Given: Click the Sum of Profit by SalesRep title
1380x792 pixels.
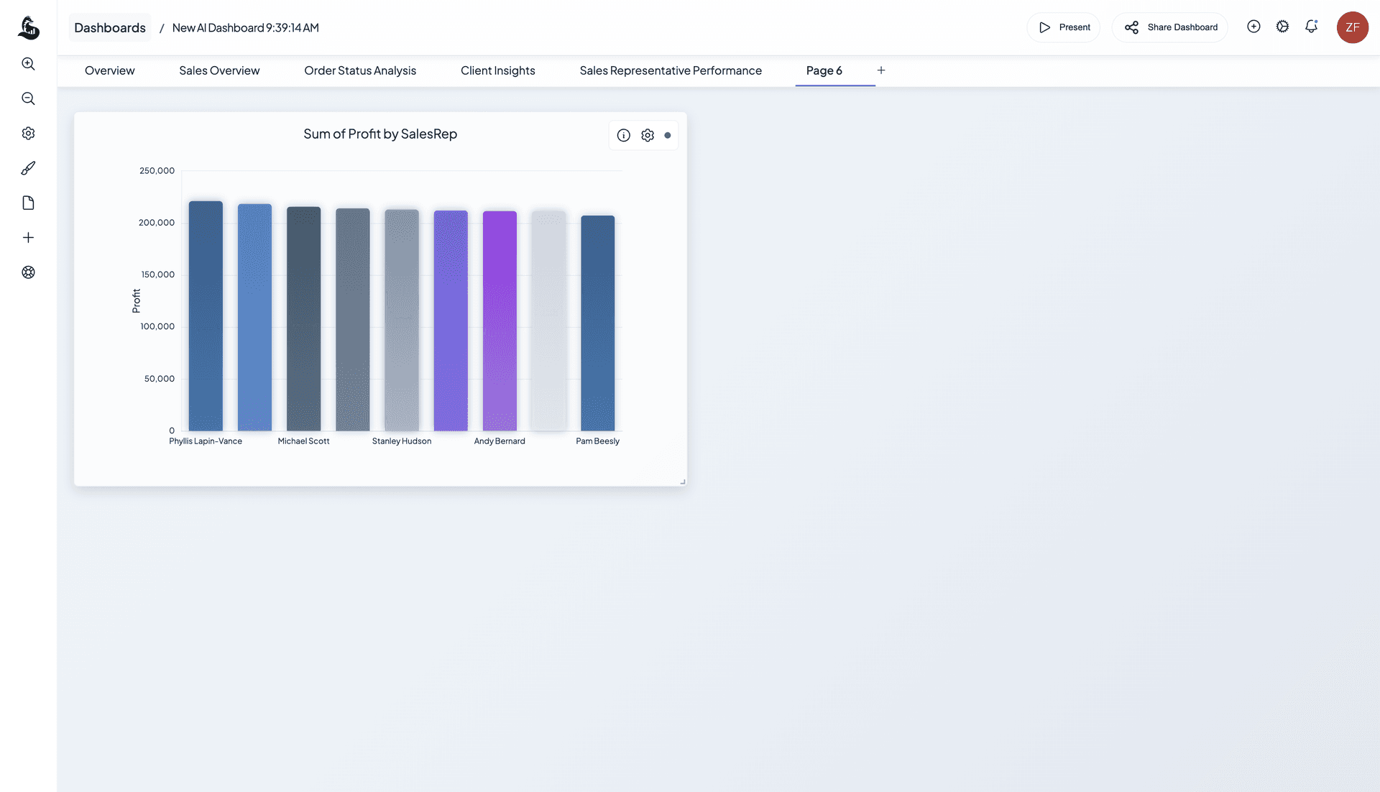Looking at the screenshot, I should click(x=380, y=134).
